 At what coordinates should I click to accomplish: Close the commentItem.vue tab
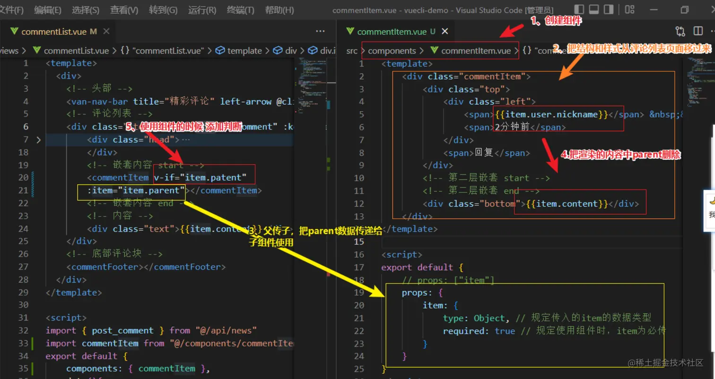coord(445,32)
